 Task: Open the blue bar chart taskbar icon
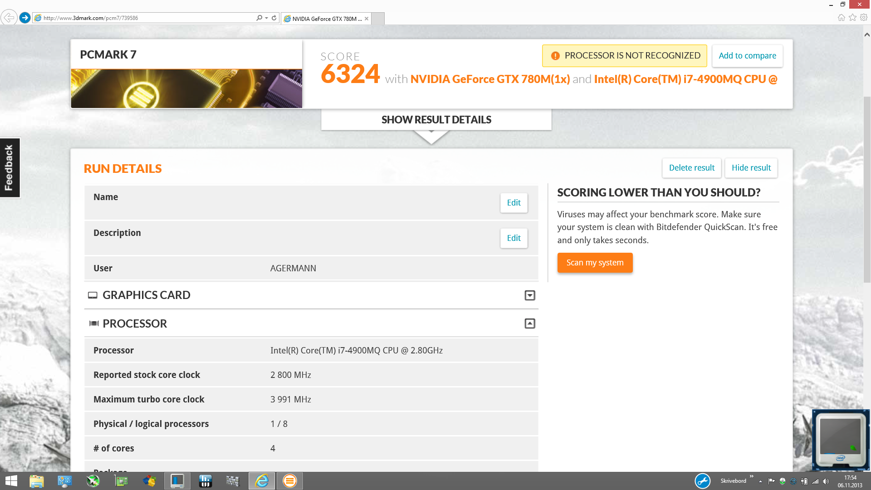[x=205, y=481]
